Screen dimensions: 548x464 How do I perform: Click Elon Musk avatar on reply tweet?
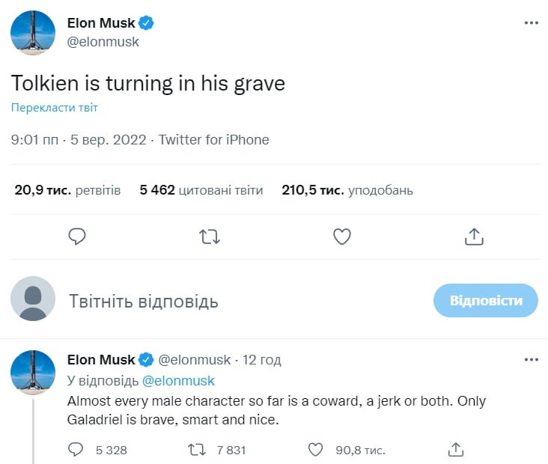tap(33, 372)
